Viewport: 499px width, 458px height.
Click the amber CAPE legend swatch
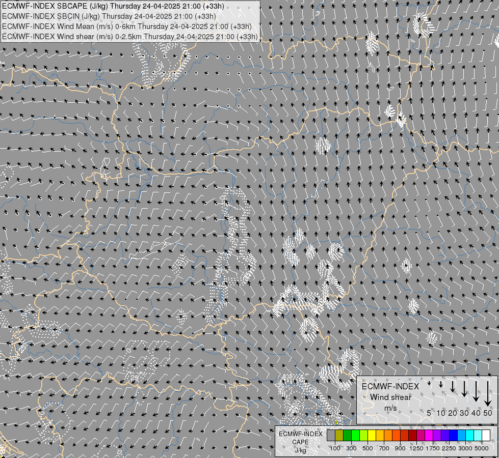click(x=380, y=436)
